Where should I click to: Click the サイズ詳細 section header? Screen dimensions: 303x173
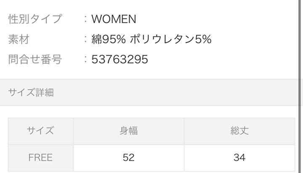[x=31, y=92]
